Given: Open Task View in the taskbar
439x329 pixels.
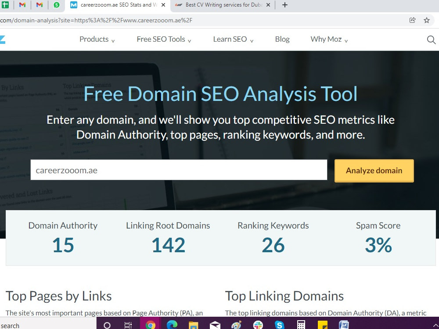Looking at the screenshot, I should (x=128, y=325).
